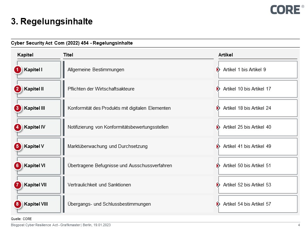
Task: Click the arrow beside Artikel 25 bis Artikel 40
Action: pyautogui.click(x=218, y=127)
